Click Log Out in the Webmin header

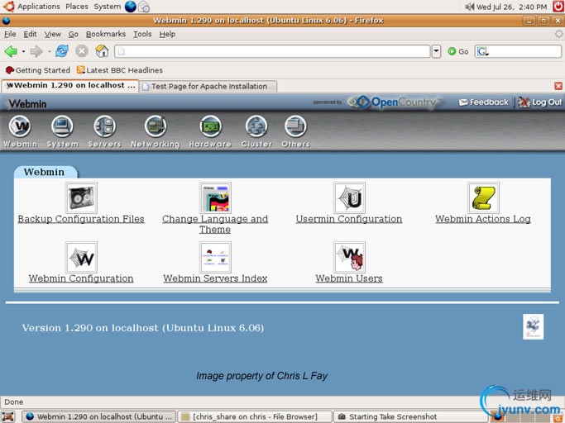pos(540,102)
